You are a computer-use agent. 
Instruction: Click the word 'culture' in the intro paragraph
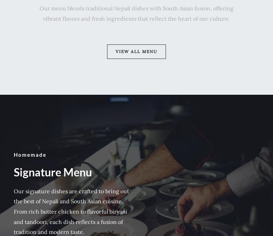pyautogui.click(x=219, y=19)
